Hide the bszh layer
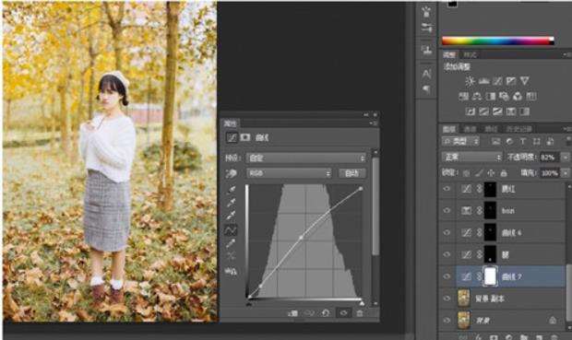This screenshot has height=340, width=572. (x=447, y=210)
